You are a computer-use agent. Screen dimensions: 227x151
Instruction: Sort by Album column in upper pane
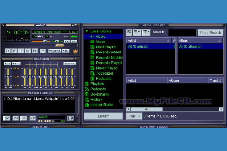(x=201, y=41)
